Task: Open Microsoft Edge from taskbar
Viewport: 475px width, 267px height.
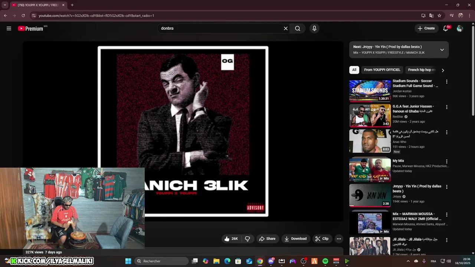Action: pos(227,261)
